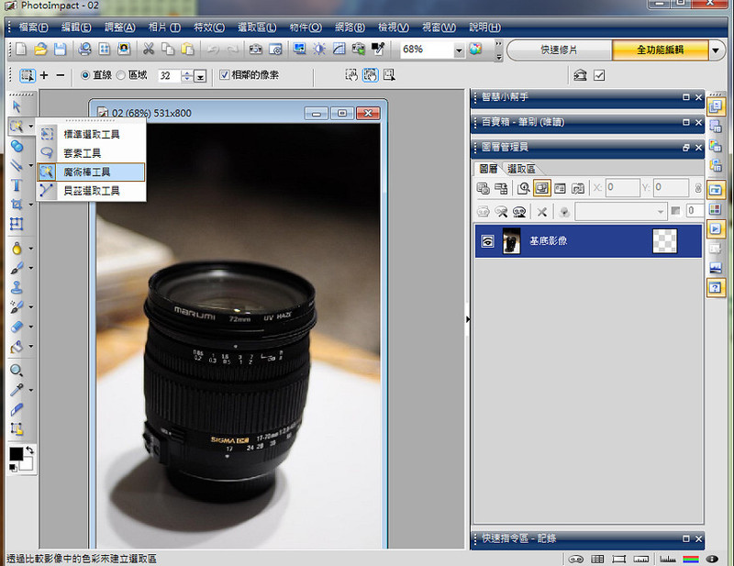Select the Zoom magnifier tool

[x=17, y=371]
